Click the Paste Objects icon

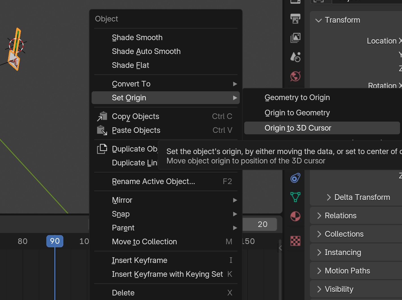tap(102, 130)
